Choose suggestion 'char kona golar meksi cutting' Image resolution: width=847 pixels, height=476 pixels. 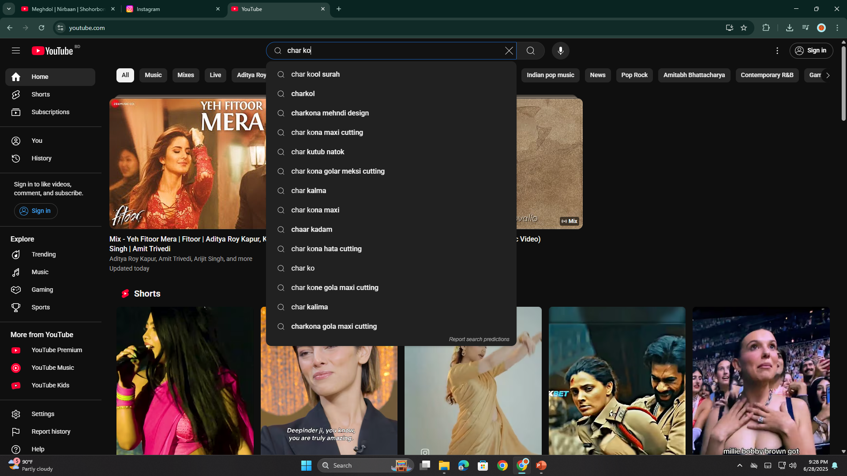[x=391, y=171]
